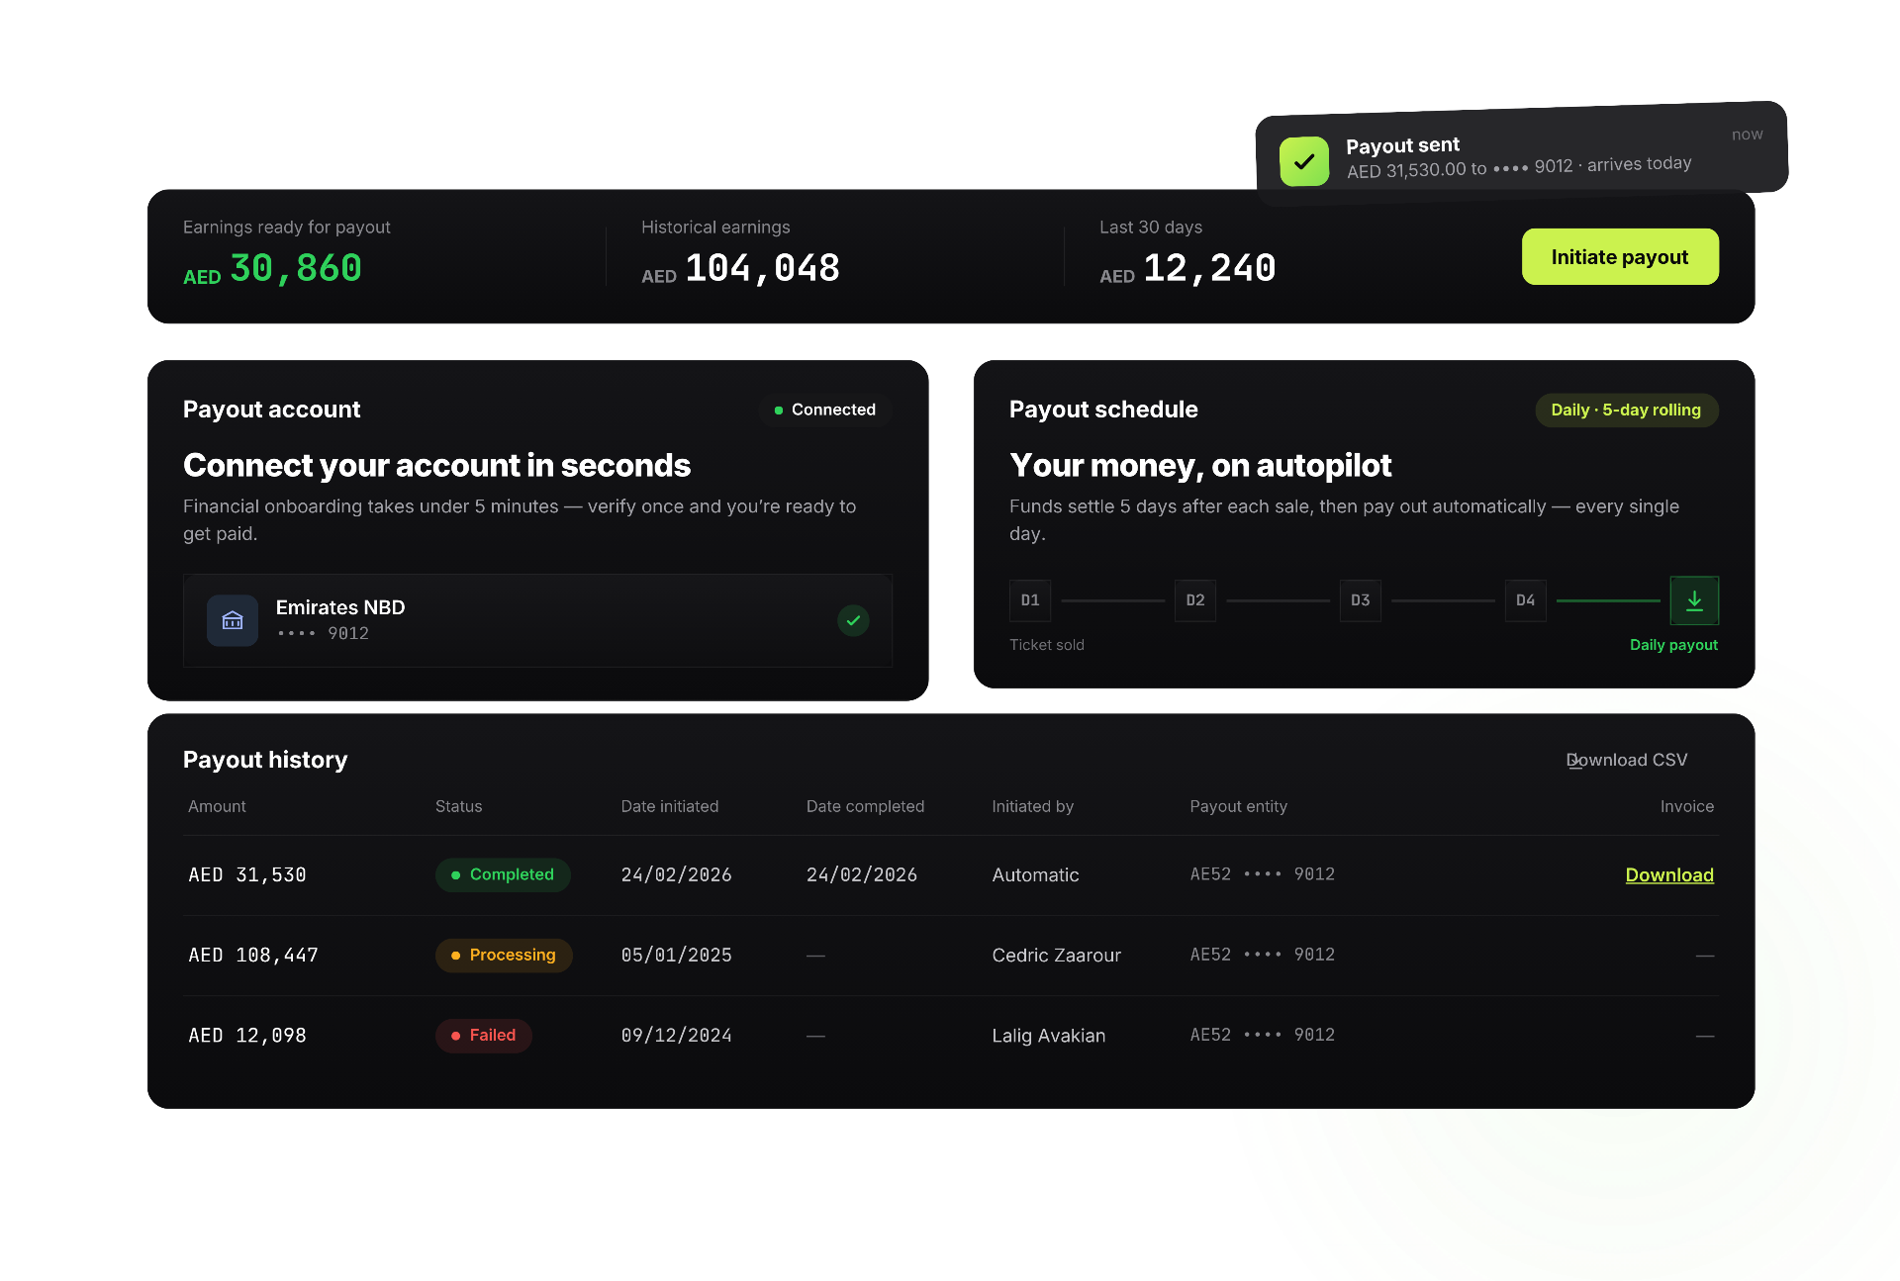Image resolution: width=1900 pixels, height=1281 pixels.
Task: Select the D4 schedule step
Action: pyautogui.click(x=1526, y=600)
